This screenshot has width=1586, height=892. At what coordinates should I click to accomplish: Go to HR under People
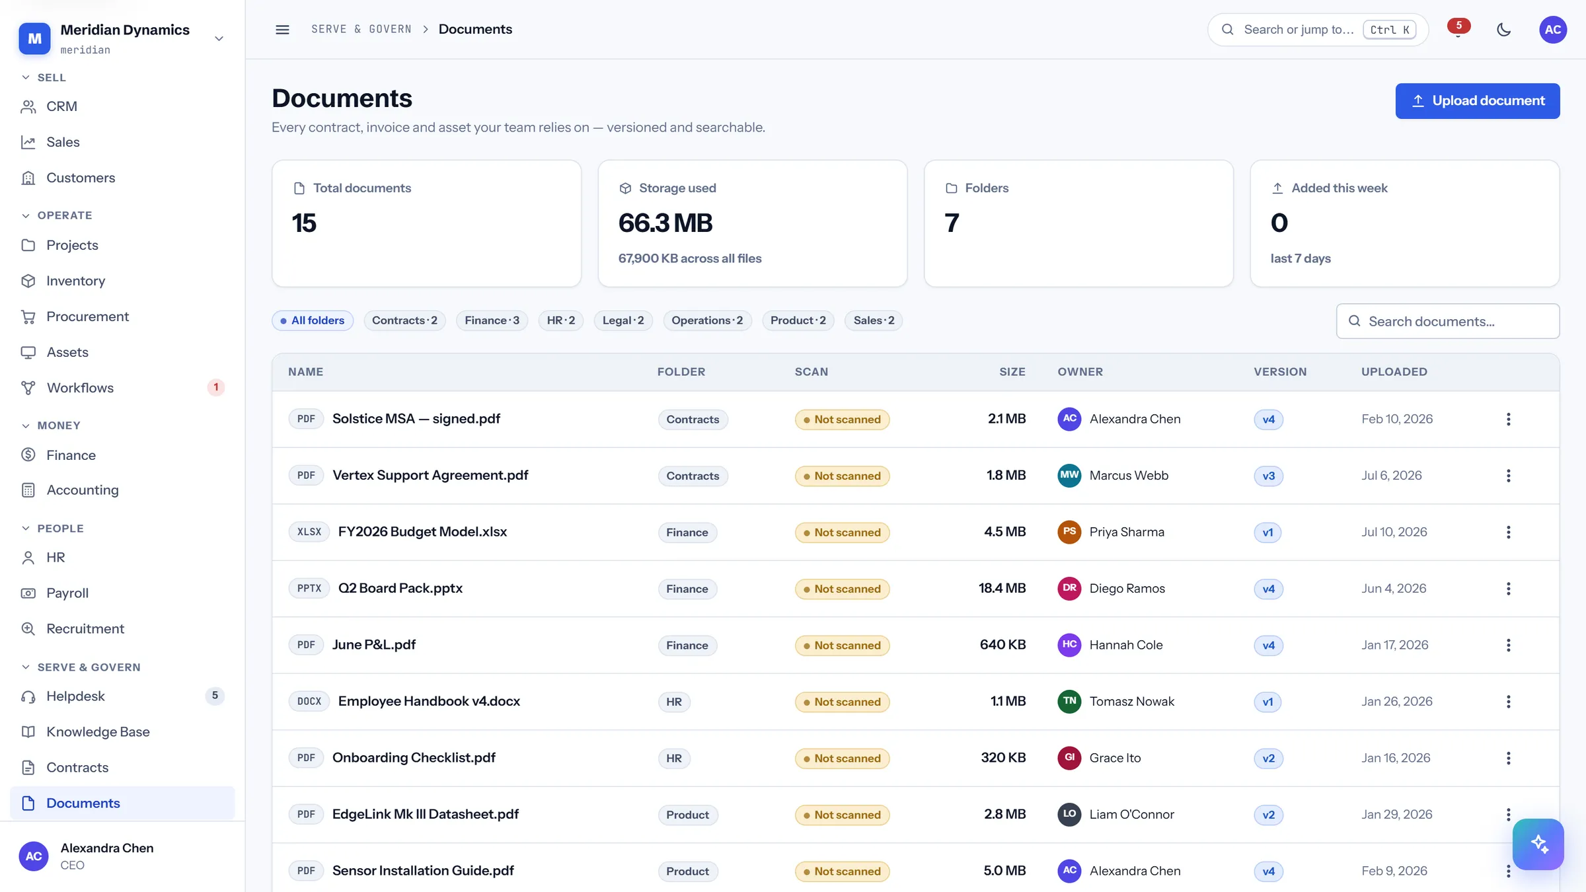click(x=122, y=558)
